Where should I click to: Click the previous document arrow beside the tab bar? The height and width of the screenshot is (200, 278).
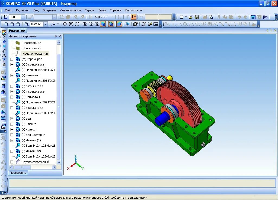[267, 30]
